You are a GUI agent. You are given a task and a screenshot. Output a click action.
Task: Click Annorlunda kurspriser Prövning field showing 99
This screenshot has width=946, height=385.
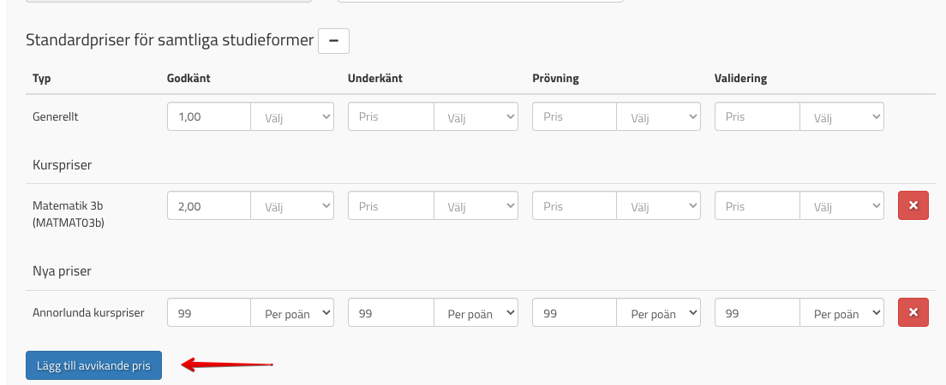coord(574,314)
